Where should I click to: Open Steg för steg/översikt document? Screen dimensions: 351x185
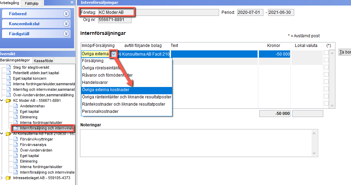tap(31, 67)
